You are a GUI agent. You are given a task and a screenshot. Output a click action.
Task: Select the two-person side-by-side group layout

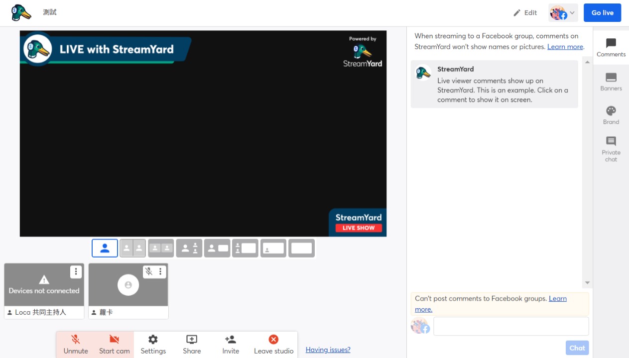click(161, 248)
